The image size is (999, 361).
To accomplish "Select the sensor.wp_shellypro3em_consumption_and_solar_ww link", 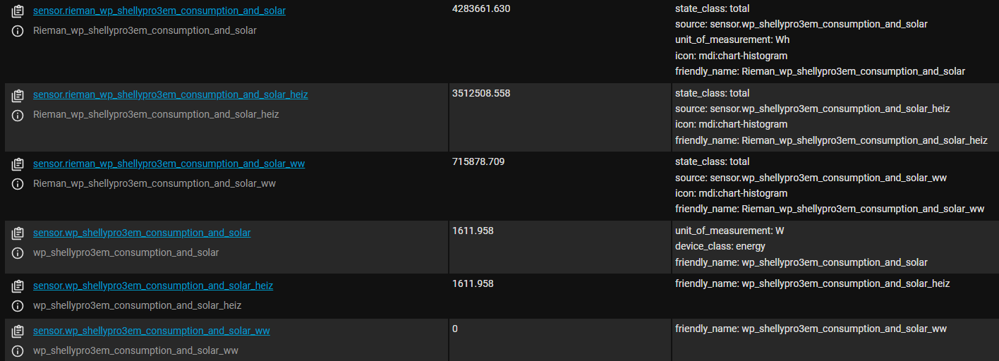I will coord(151,331).
